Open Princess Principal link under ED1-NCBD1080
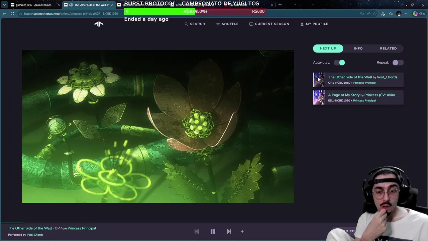This screenshot has width=428, height=241. (364, 100)
